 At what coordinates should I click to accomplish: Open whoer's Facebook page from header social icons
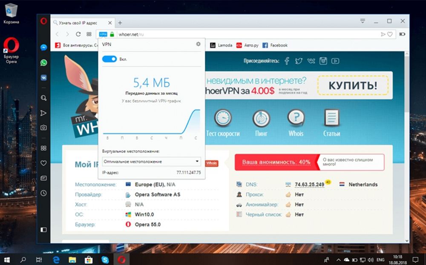coord(287,61)
